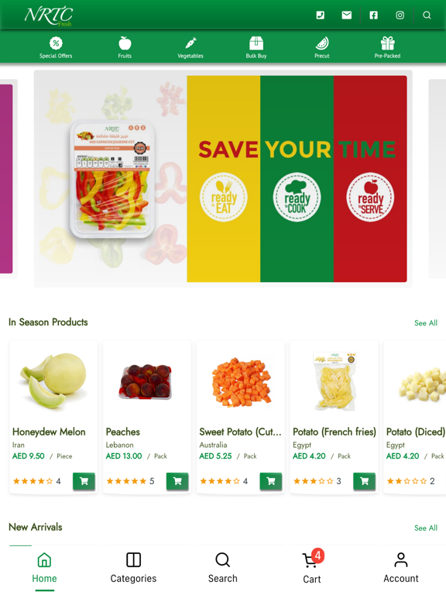See All In Season Products
Viewport: 446px width, 595px height.
coord(426,323)
